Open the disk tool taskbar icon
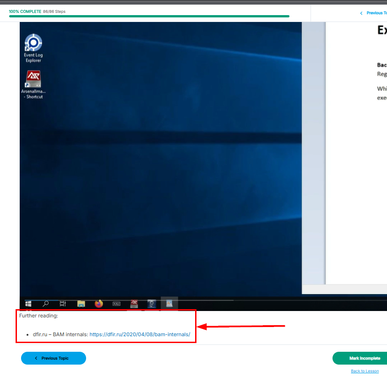Screen dimensions: 387x382 pyautogui.click(x=152, y=304)
